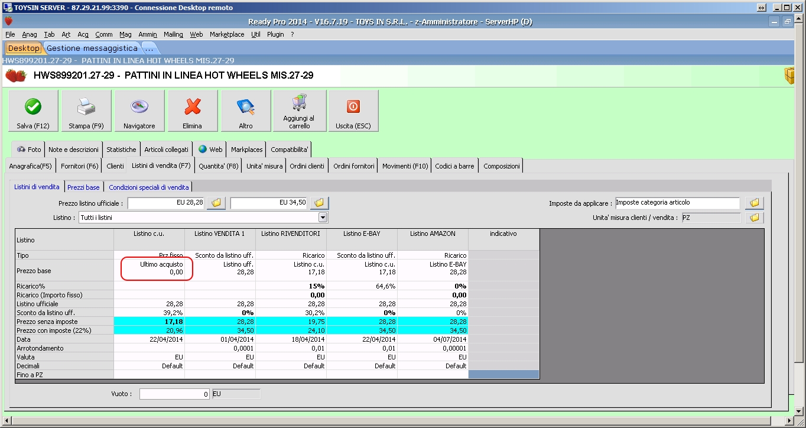Open the Mailing menu
This screenshot has width=806, height=428.
pyautogui.click(x=173, y=34)
